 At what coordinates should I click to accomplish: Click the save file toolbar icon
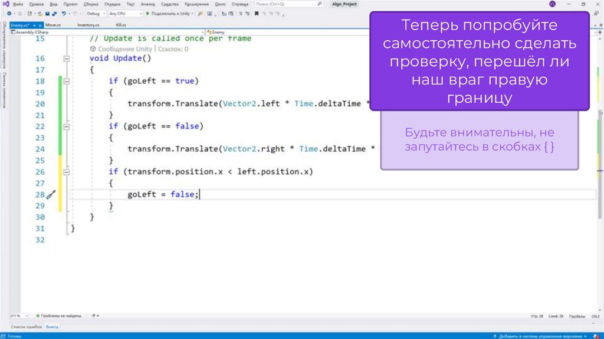47,14
